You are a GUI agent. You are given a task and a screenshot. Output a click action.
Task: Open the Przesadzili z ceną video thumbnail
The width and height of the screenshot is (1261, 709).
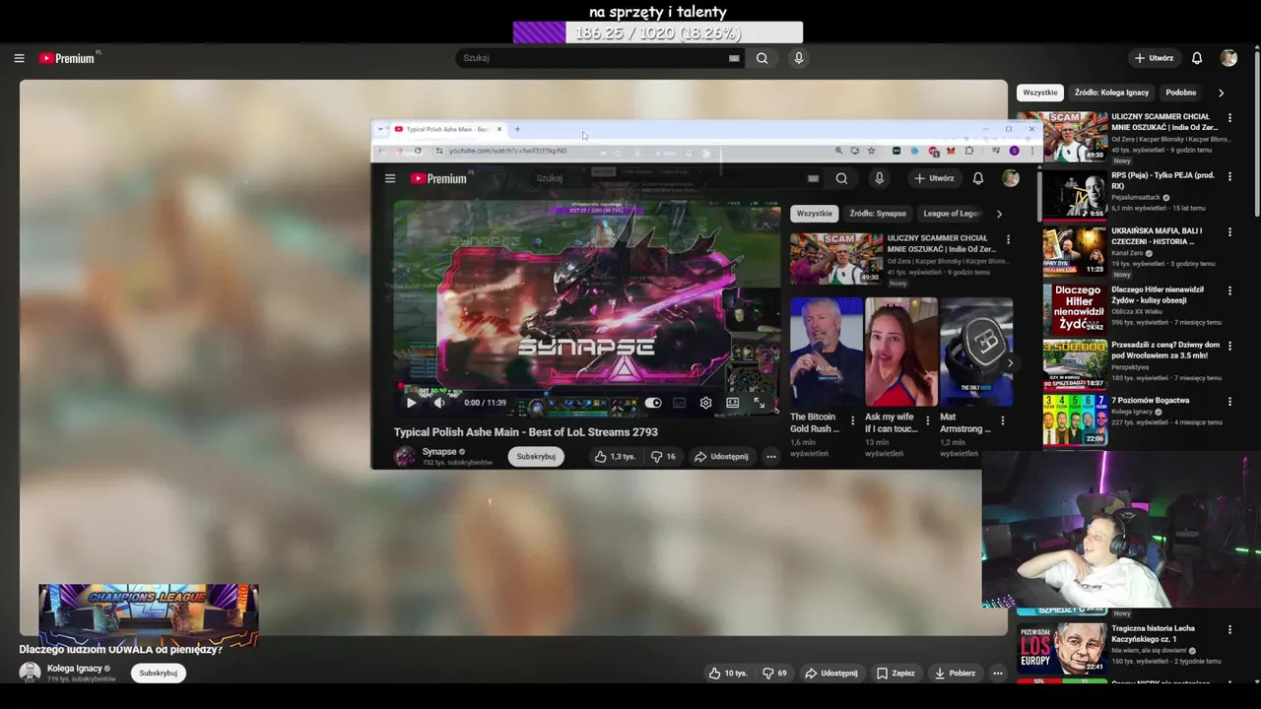pos(1075,364)
